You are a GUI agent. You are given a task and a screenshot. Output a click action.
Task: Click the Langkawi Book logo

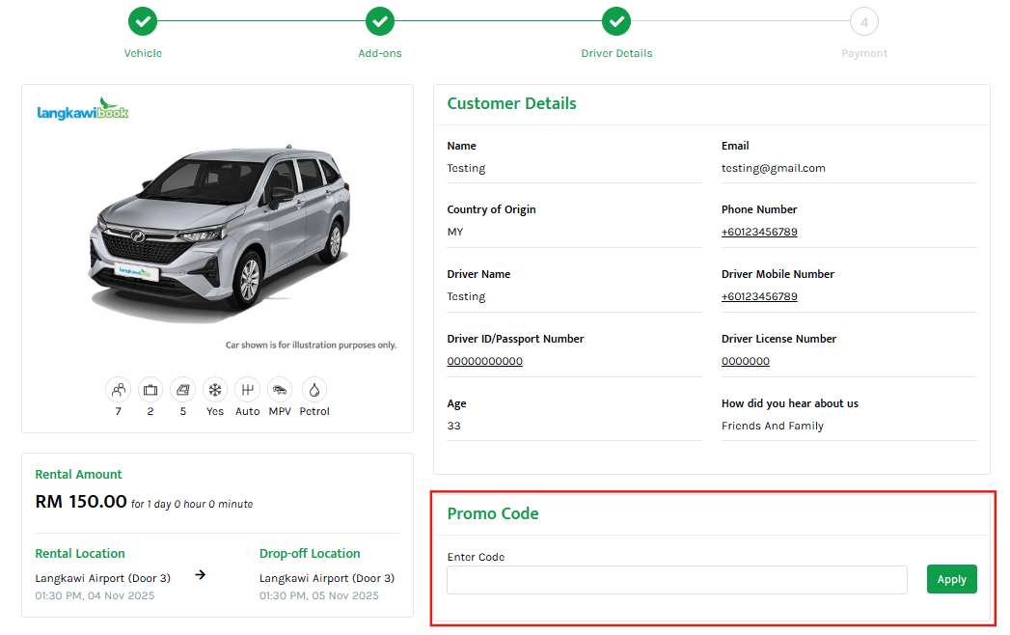point(83,110)
